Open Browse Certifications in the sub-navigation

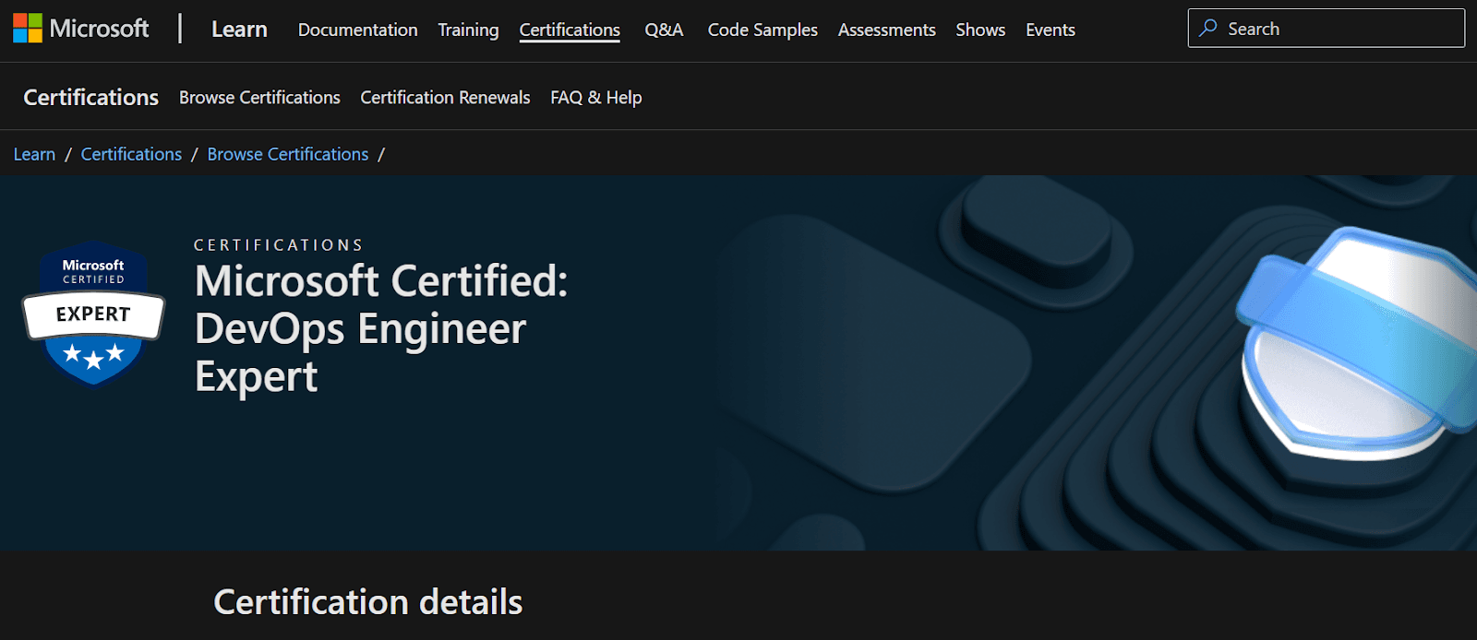pos(259,97)
